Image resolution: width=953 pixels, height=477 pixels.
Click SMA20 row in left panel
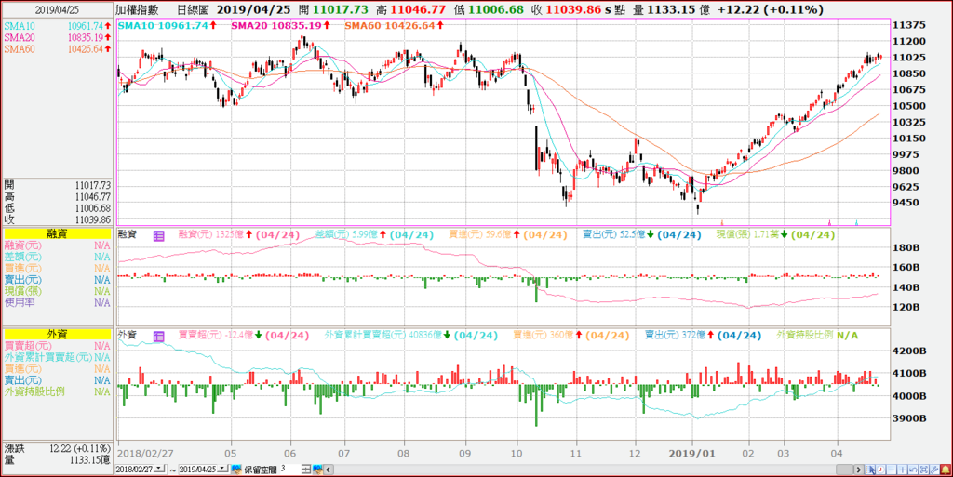click(x=57, y=37)
